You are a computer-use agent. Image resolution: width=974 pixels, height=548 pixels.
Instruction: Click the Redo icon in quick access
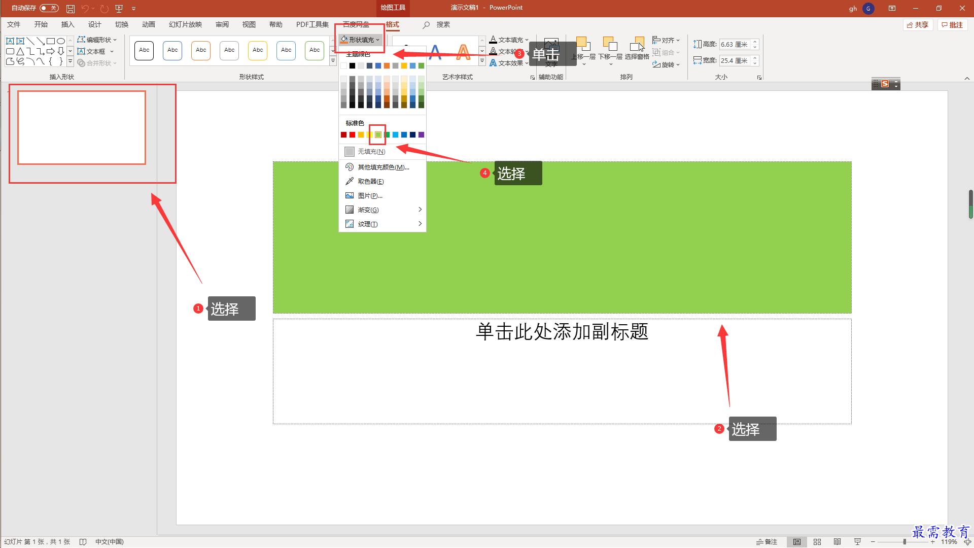[105, 9]
